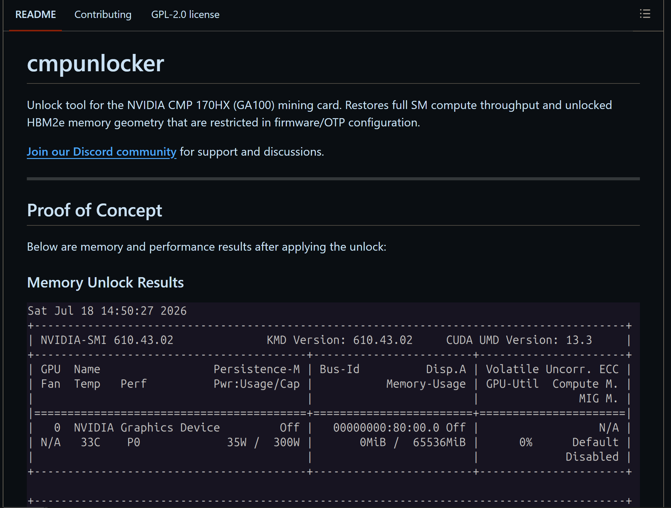The height and width of the screenshot is (508, 671).
Task: Click the performance state 'P0'
Action: [134, 442]
